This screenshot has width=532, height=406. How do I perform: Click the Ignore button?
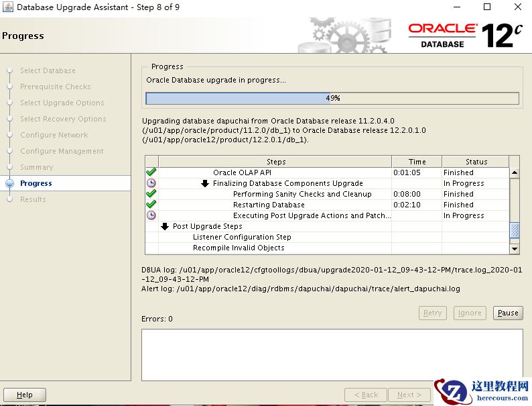tap(470, 313)
